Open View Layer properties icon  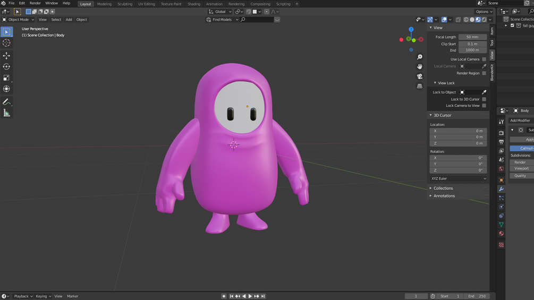(x=501, y=151)
